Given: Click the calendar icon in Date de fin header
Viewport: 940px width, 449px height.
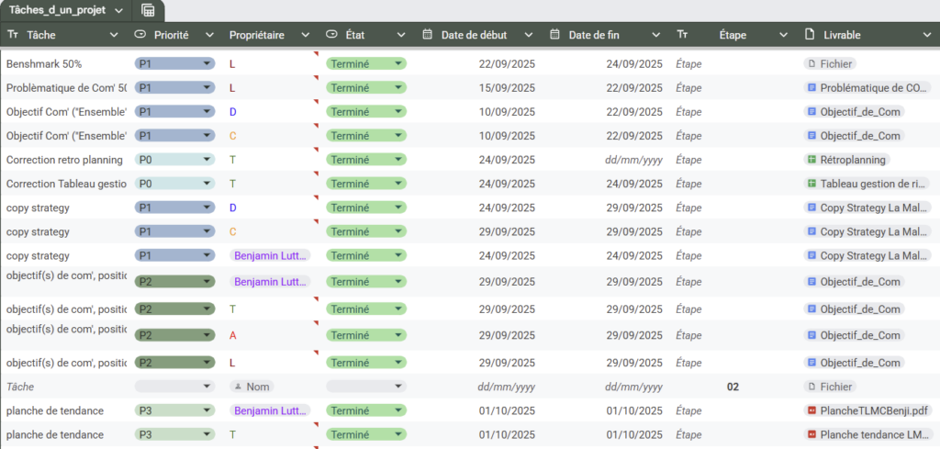Looking at the screenshot, I should click(x=555, y=35).
